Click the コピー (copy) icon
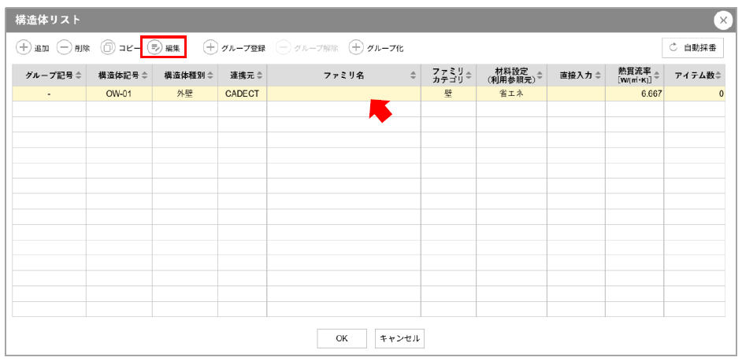 pos(108,48)
